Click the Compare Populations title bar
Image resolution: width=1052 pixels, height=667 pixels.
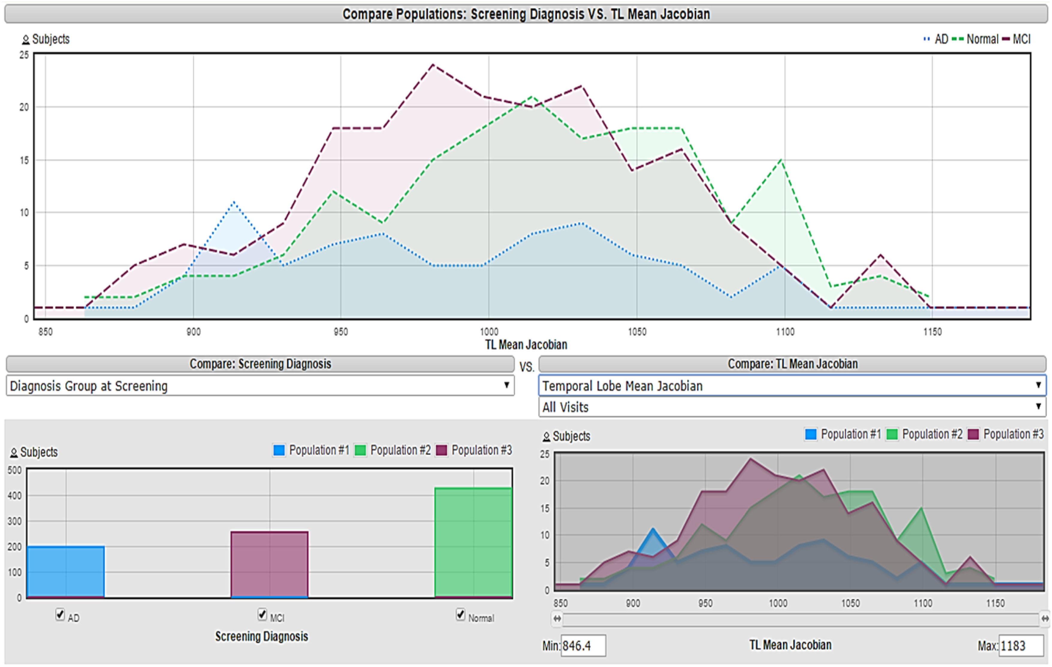coord(526,14)
